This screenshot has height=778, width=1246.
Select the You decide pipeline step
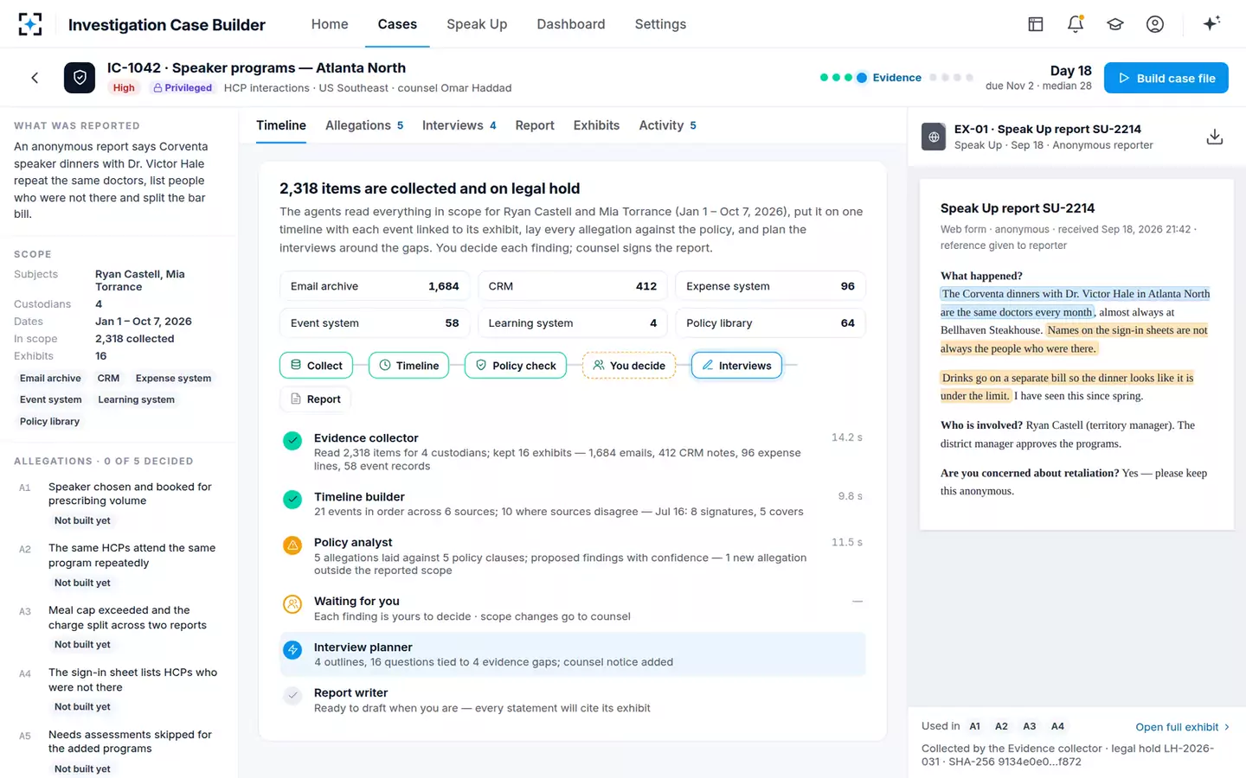pyautogui.click(x=629, y=366)
